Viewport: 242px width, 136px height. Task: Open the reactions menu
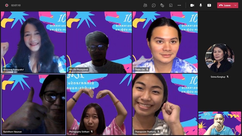click(x=162, y=5)
